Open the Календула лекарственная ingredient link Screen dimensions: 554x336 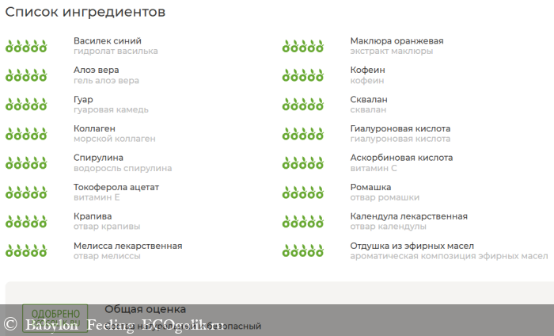click(x=408, y=216)
